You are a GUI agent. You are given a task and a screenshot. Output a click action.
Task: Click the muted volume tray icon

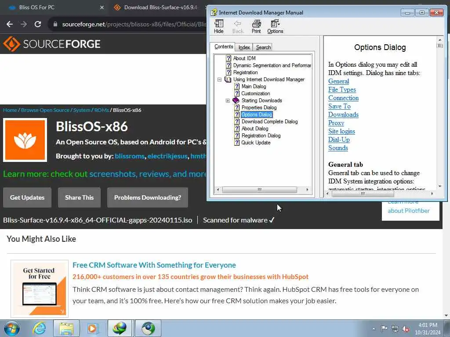click(406, 329)
